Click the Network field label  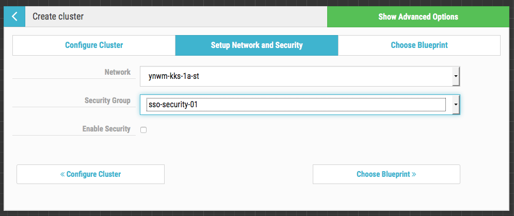(117, 72)
